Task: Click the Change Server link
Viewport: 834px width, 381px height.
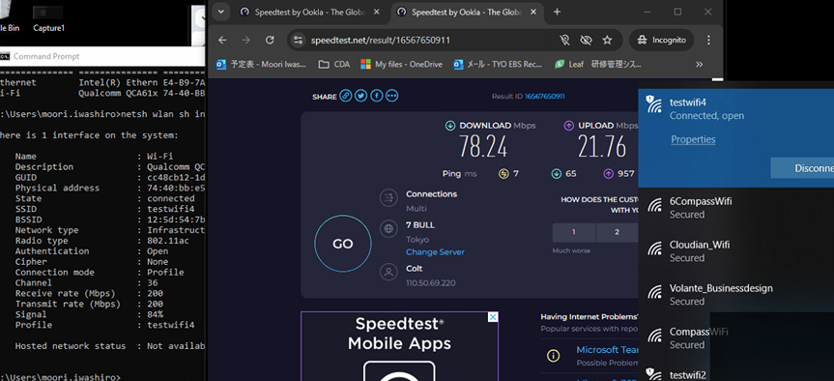Action: (x=435, y=252)
